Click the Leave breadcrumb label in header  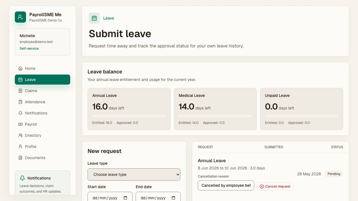(109, 18)
